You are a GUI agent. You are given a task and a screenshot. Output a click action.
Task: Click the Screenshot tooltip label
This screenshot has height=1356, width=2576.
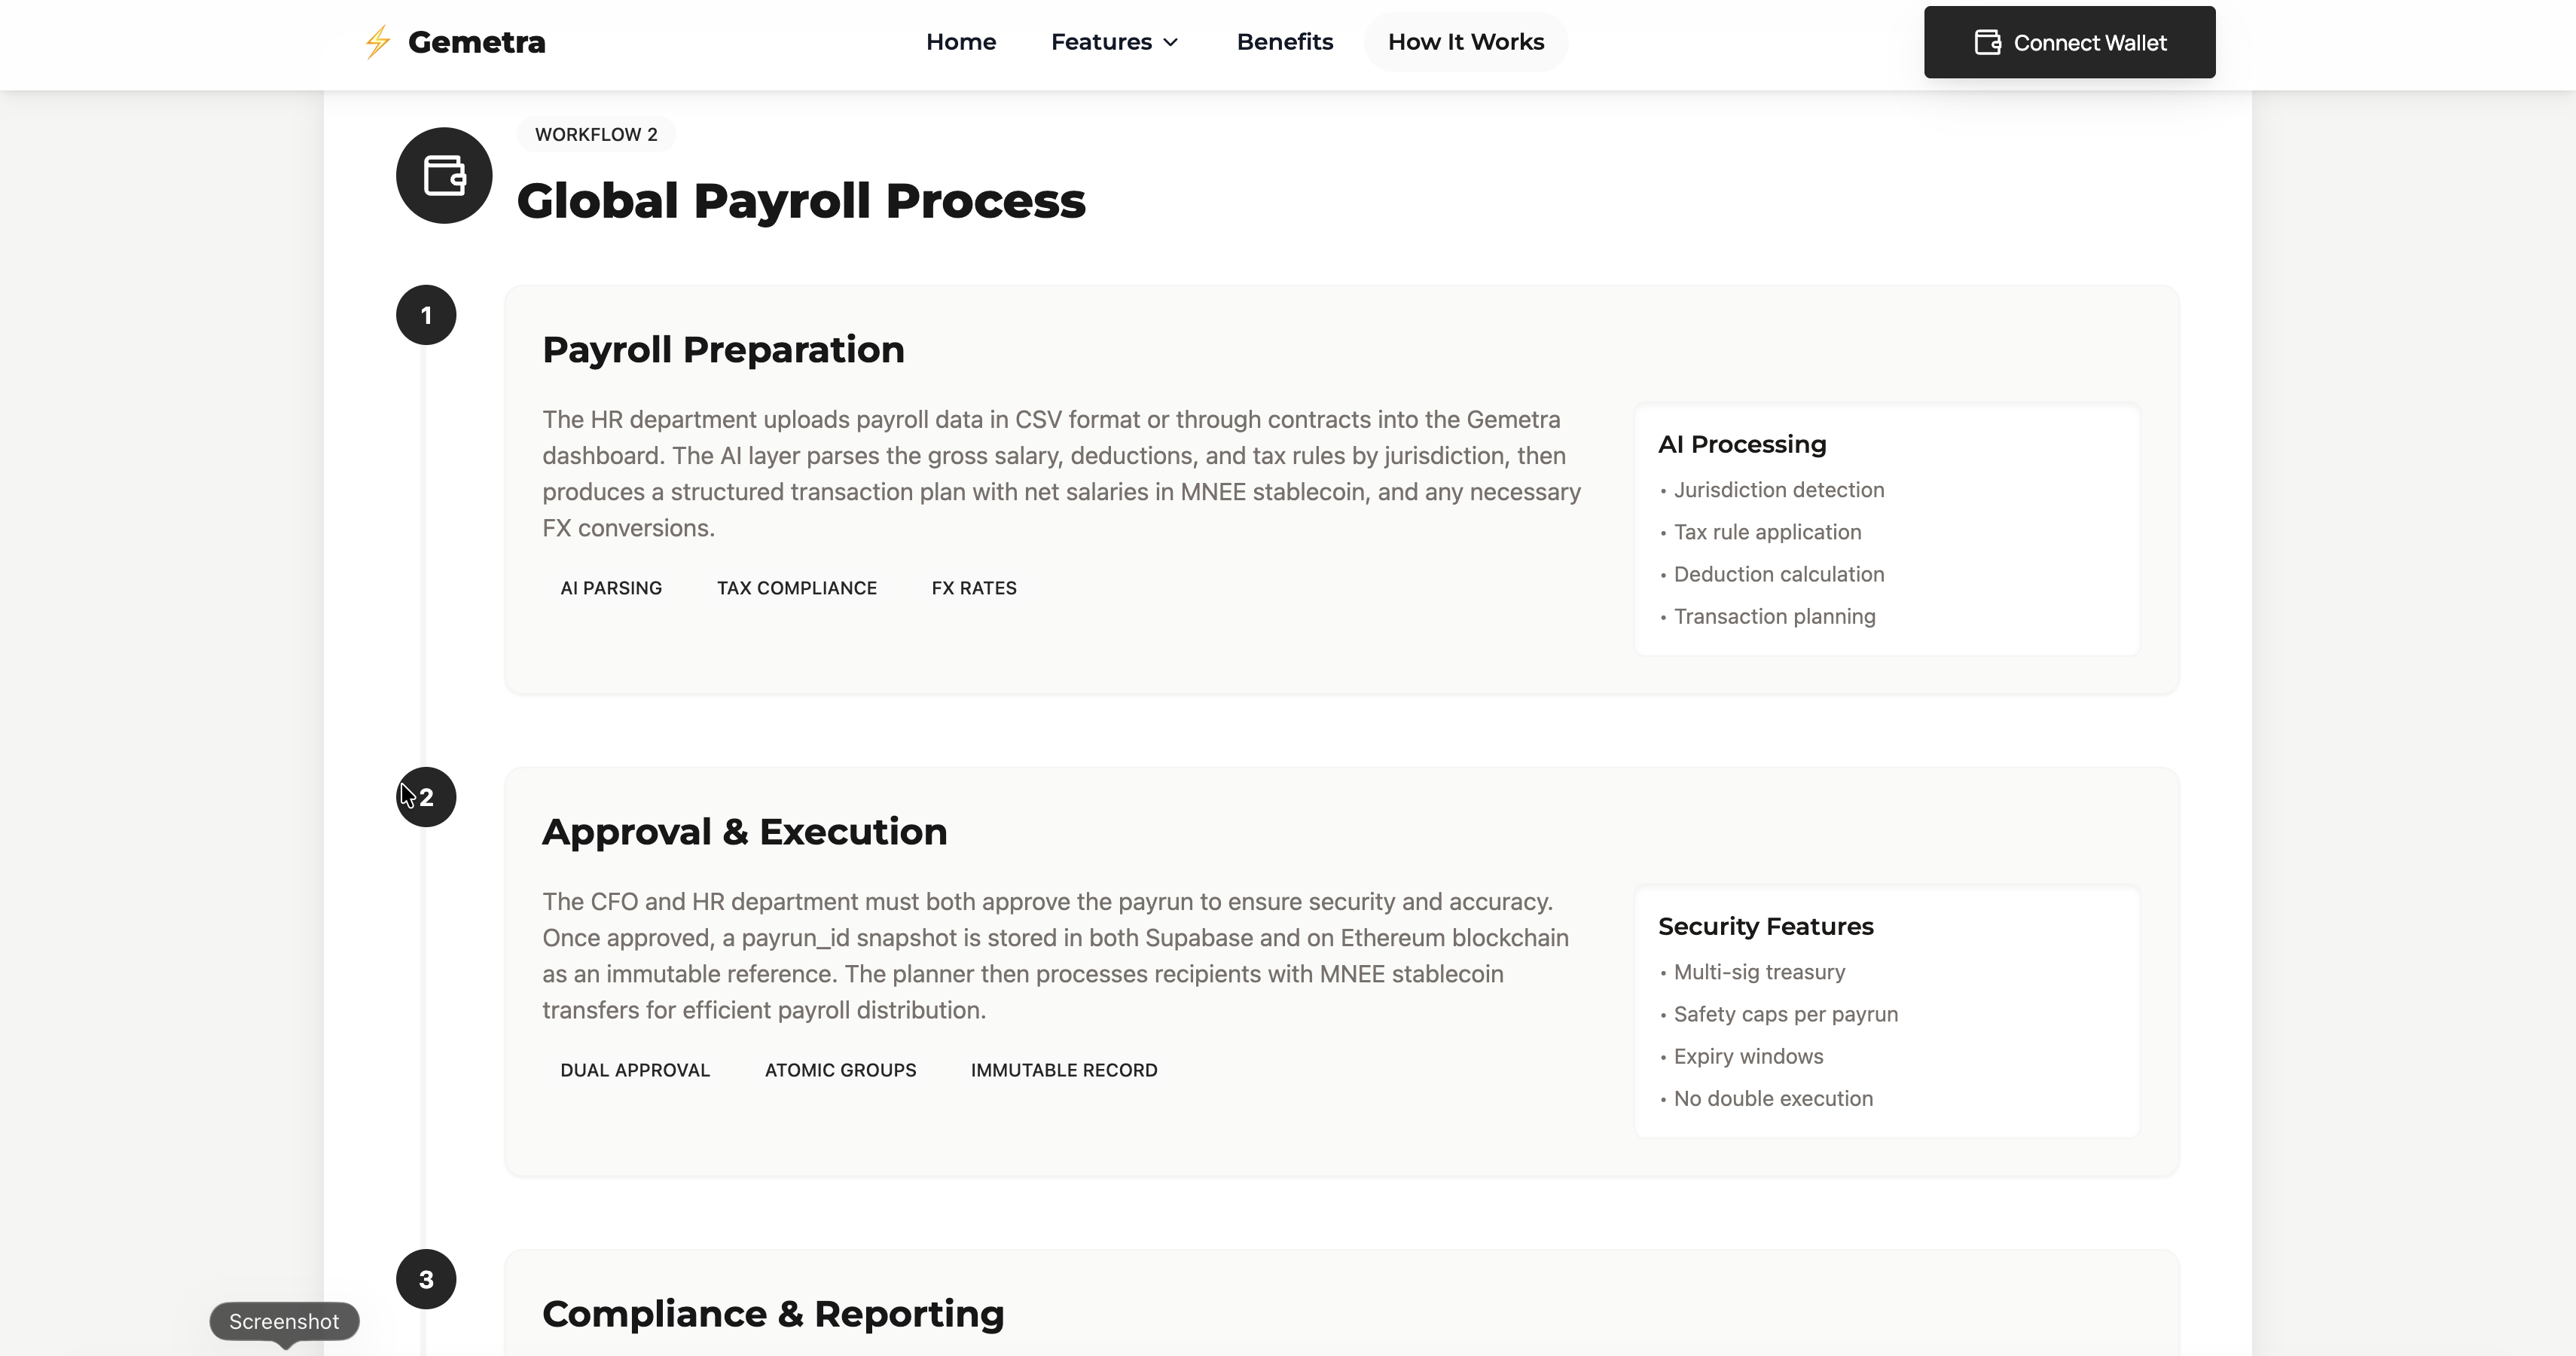coord(284,1321)
